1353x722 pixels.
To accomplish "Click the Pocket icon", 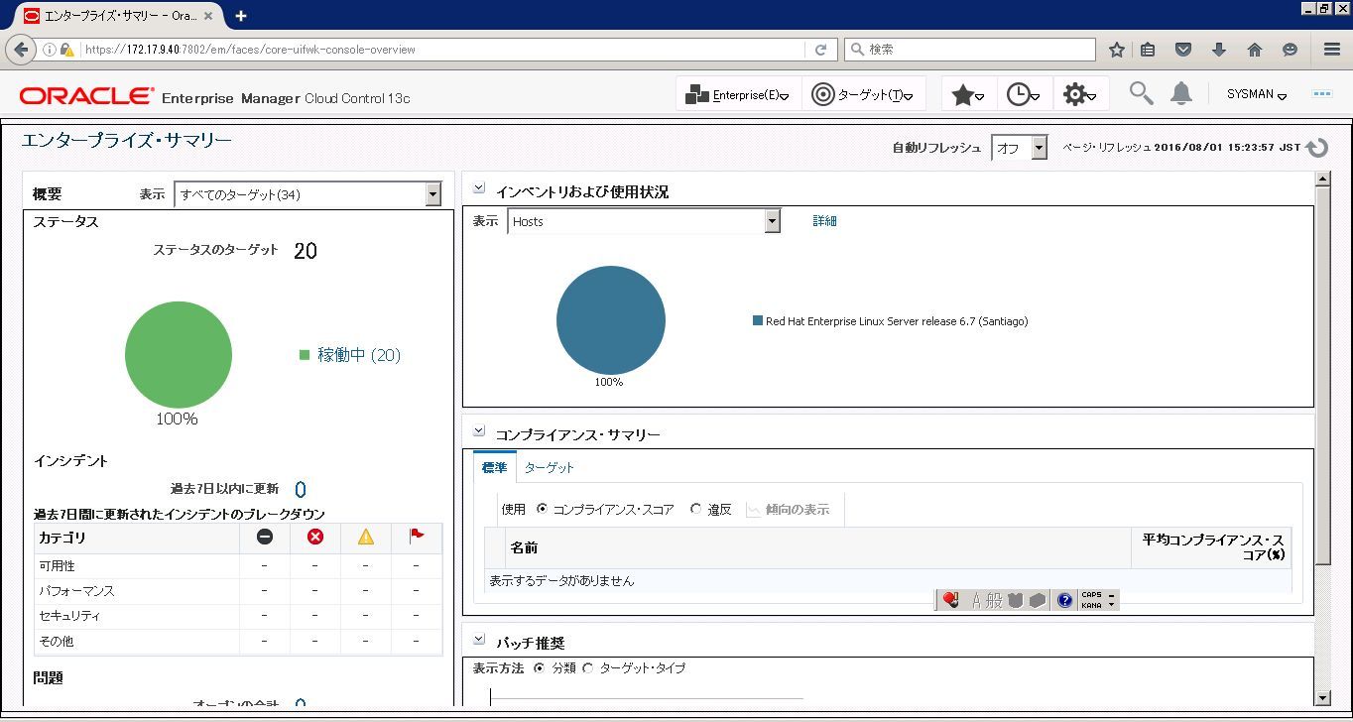I will (x=1183, y=50).
